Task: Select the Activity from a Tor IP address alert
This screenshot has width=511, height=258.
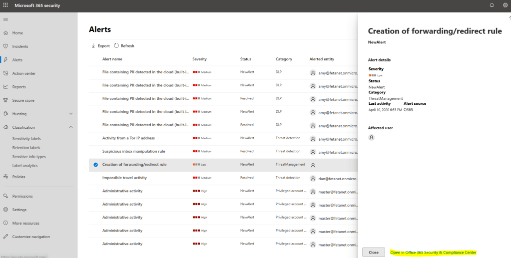Action: 128,138
